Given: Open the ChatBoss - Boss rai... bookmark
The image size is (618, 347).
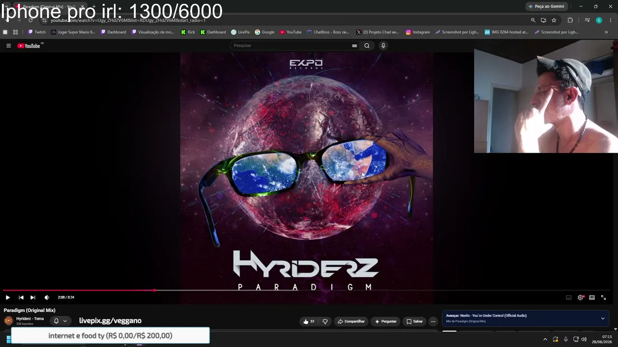Looking at the screenshot, I should point(328,32).
